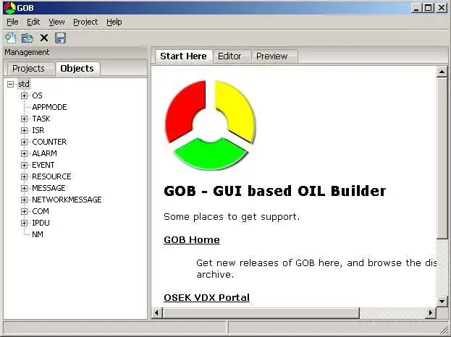
Task: Minimize the GOB window
Action: click(416, 8)
